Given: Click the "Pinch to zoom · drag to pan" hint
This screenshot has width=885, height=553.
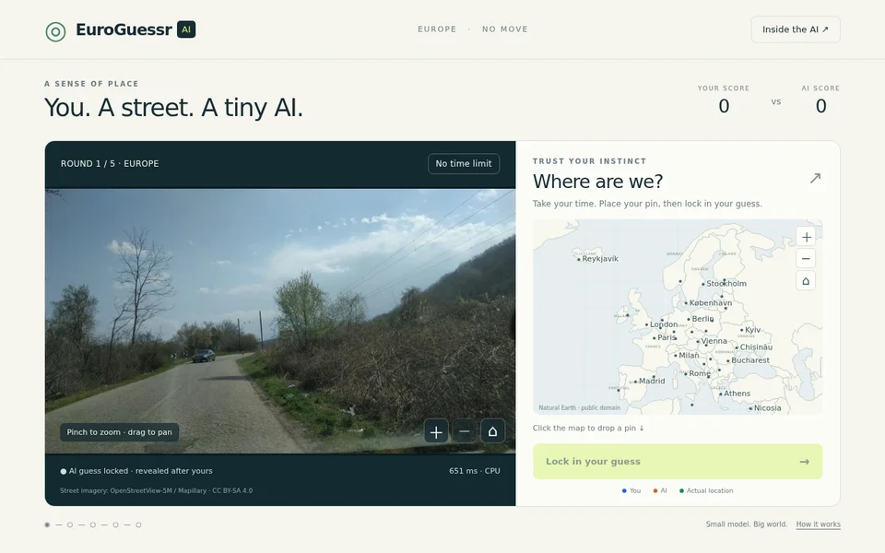Looking at the screenshot, I should coord(119,432).
